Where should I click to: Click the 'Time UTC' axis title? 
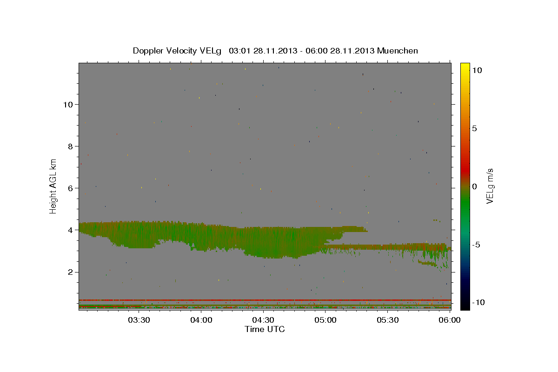pos(265,329)
